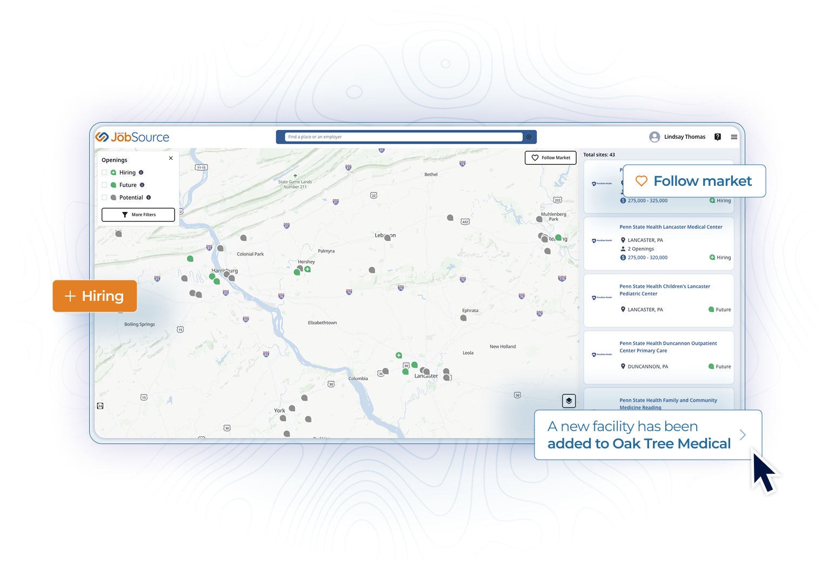
Task: Open More Filters
Action: pos(138,214)
